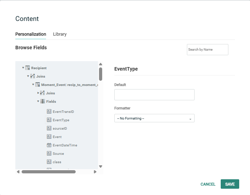The width and height of the screenshot is (250, 195).
Task: Select the EventType field in tree
Action: [x=61, y=120]
